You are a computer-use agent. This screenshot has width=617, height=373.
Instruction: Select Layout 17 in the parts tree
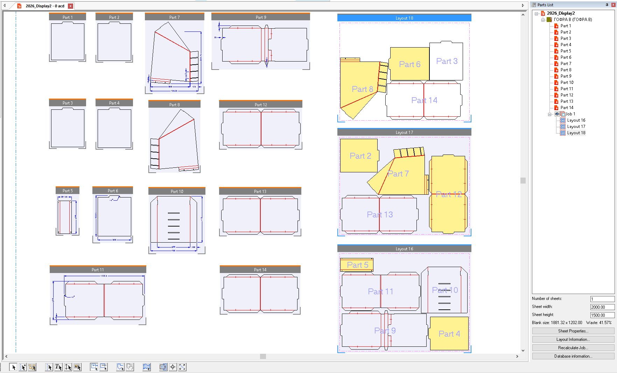pos(576,127)
